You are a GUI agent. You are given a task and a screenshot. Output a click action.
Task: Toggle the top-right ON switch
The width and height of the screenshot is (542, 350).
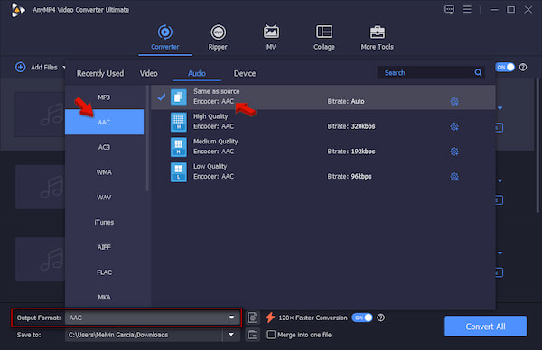pyautogui.click(x=505, y=68)
